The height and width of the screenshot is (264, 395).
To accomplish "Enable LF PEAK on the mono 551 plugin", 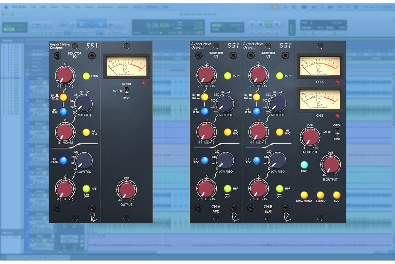I will coord(63,160).
